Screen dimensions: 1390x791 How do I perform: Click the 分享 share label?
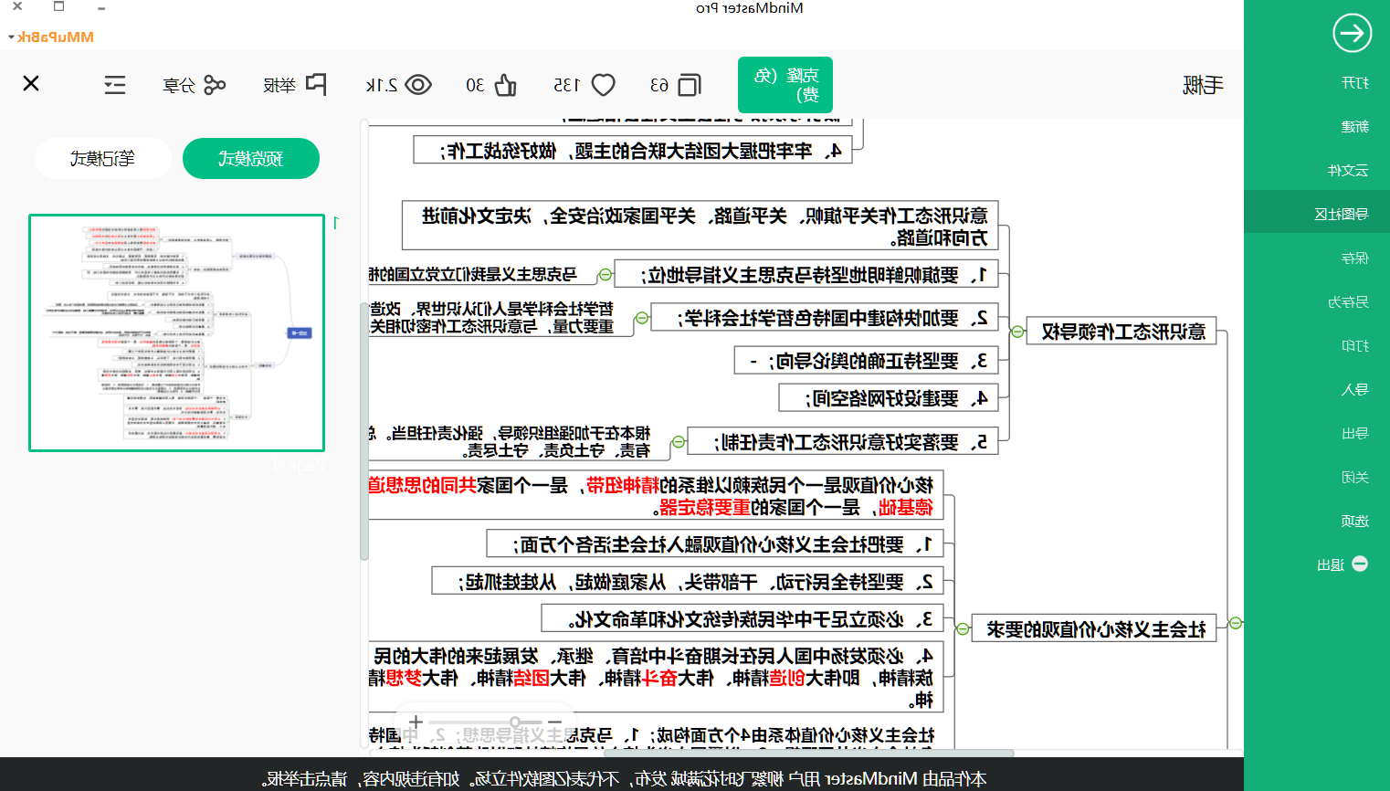point(179,85)
